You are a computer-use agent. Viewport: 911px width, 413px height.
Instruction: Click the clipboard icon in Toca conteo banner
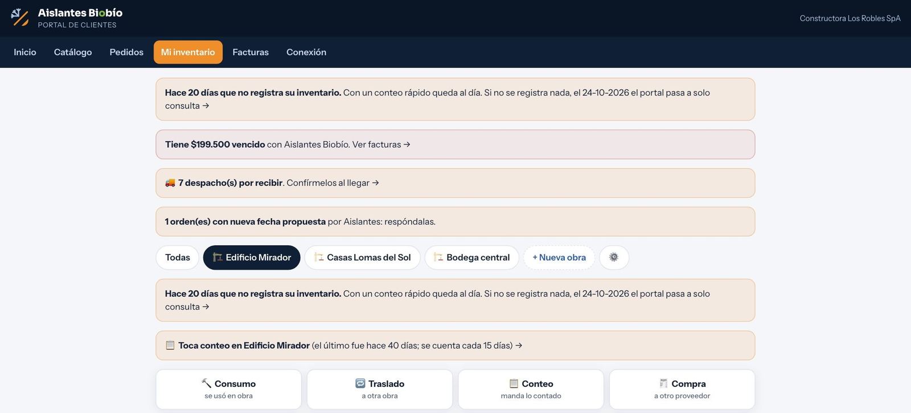[170, 345]
